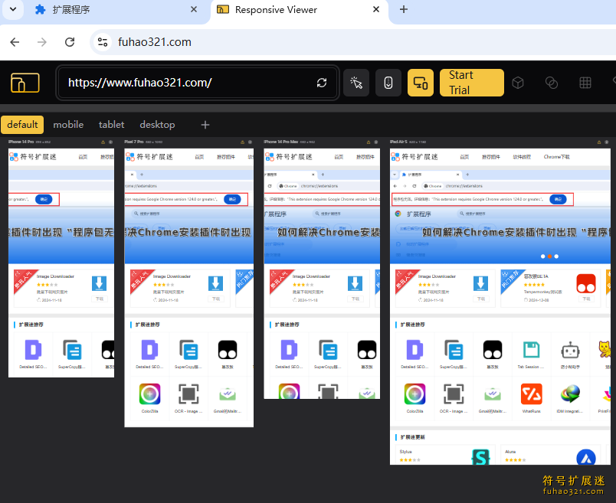The height and width of the screenshot is (503, 616).
Task: Click Chrome下载 link in iPad Air preview
Action: coord(557,157)
